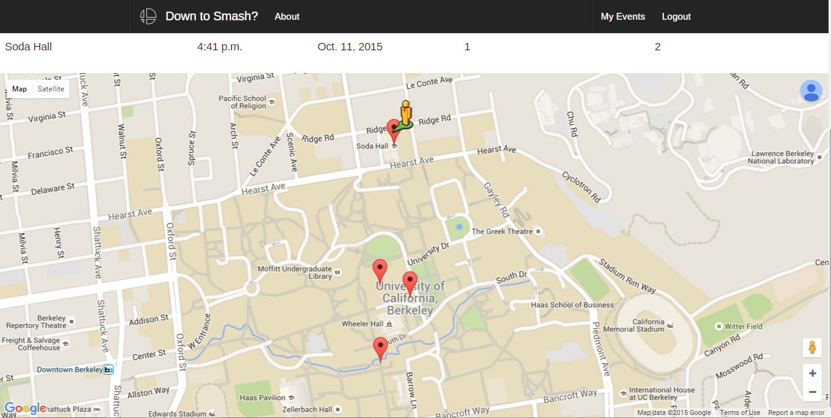Click the Wheeler Hall place icon
Image resolution: width=831 pixels, height=418 pixels.
[389, 323]
